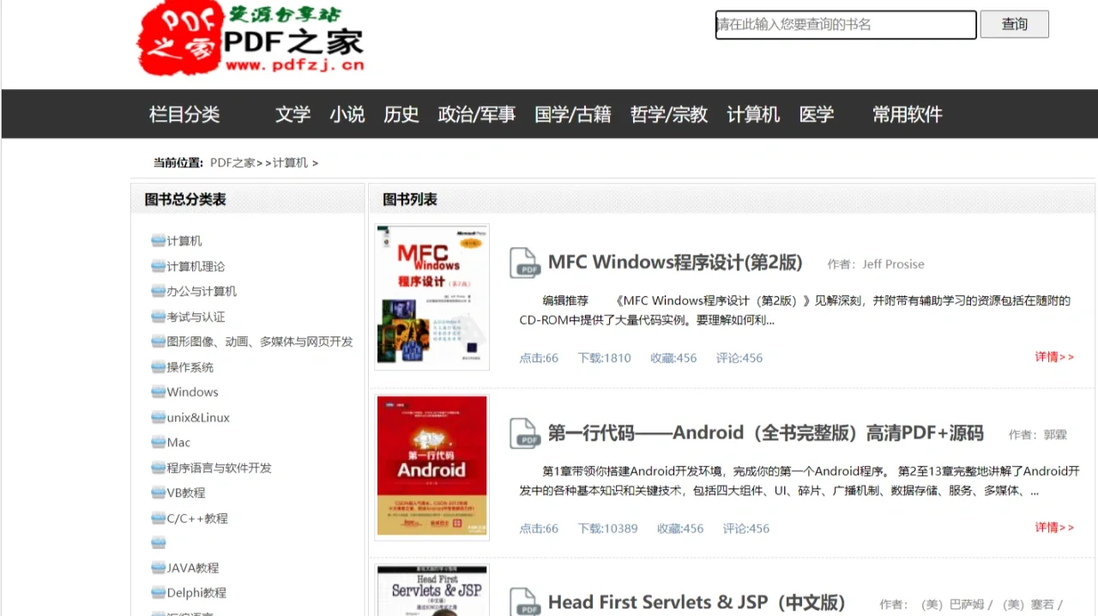Click the PDF icon beside MFC Windows程序设计
This screenshot has width=1098, height=616.
pos(525,263)
